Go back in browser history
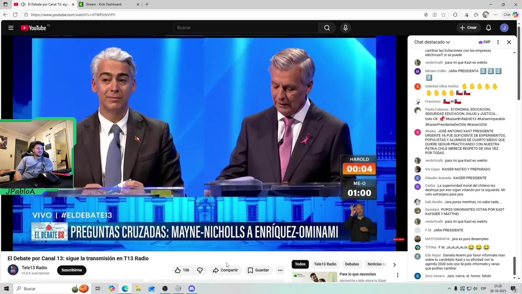Image resolution: width=522 pixels, height=294 pixels. coord(5,15)
